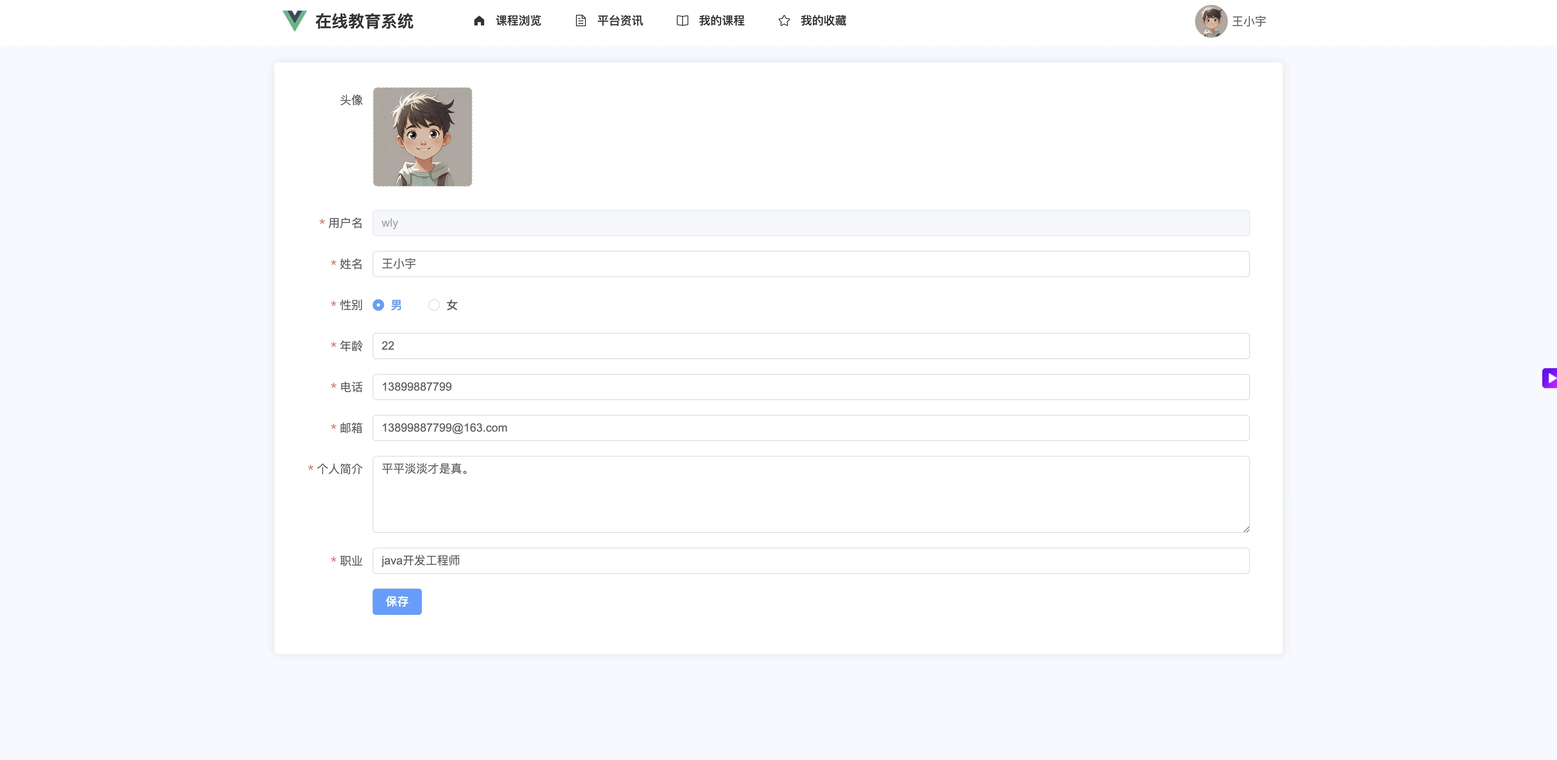Click the book icon beside 我的课程
Viewport: 1557px width, 760px height.
coord(682,21)
